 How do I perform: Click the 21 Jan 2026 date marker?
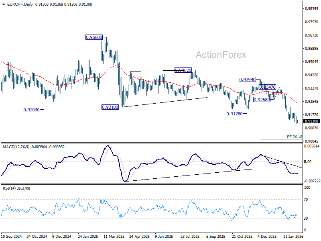[293, 236]
